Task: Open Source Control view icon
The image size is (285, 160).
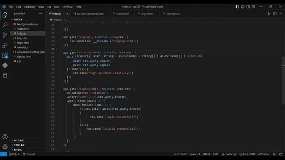Action: point(5,35)
